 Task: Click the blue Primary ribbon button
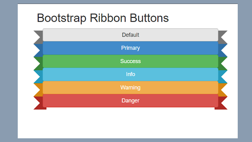130,48
